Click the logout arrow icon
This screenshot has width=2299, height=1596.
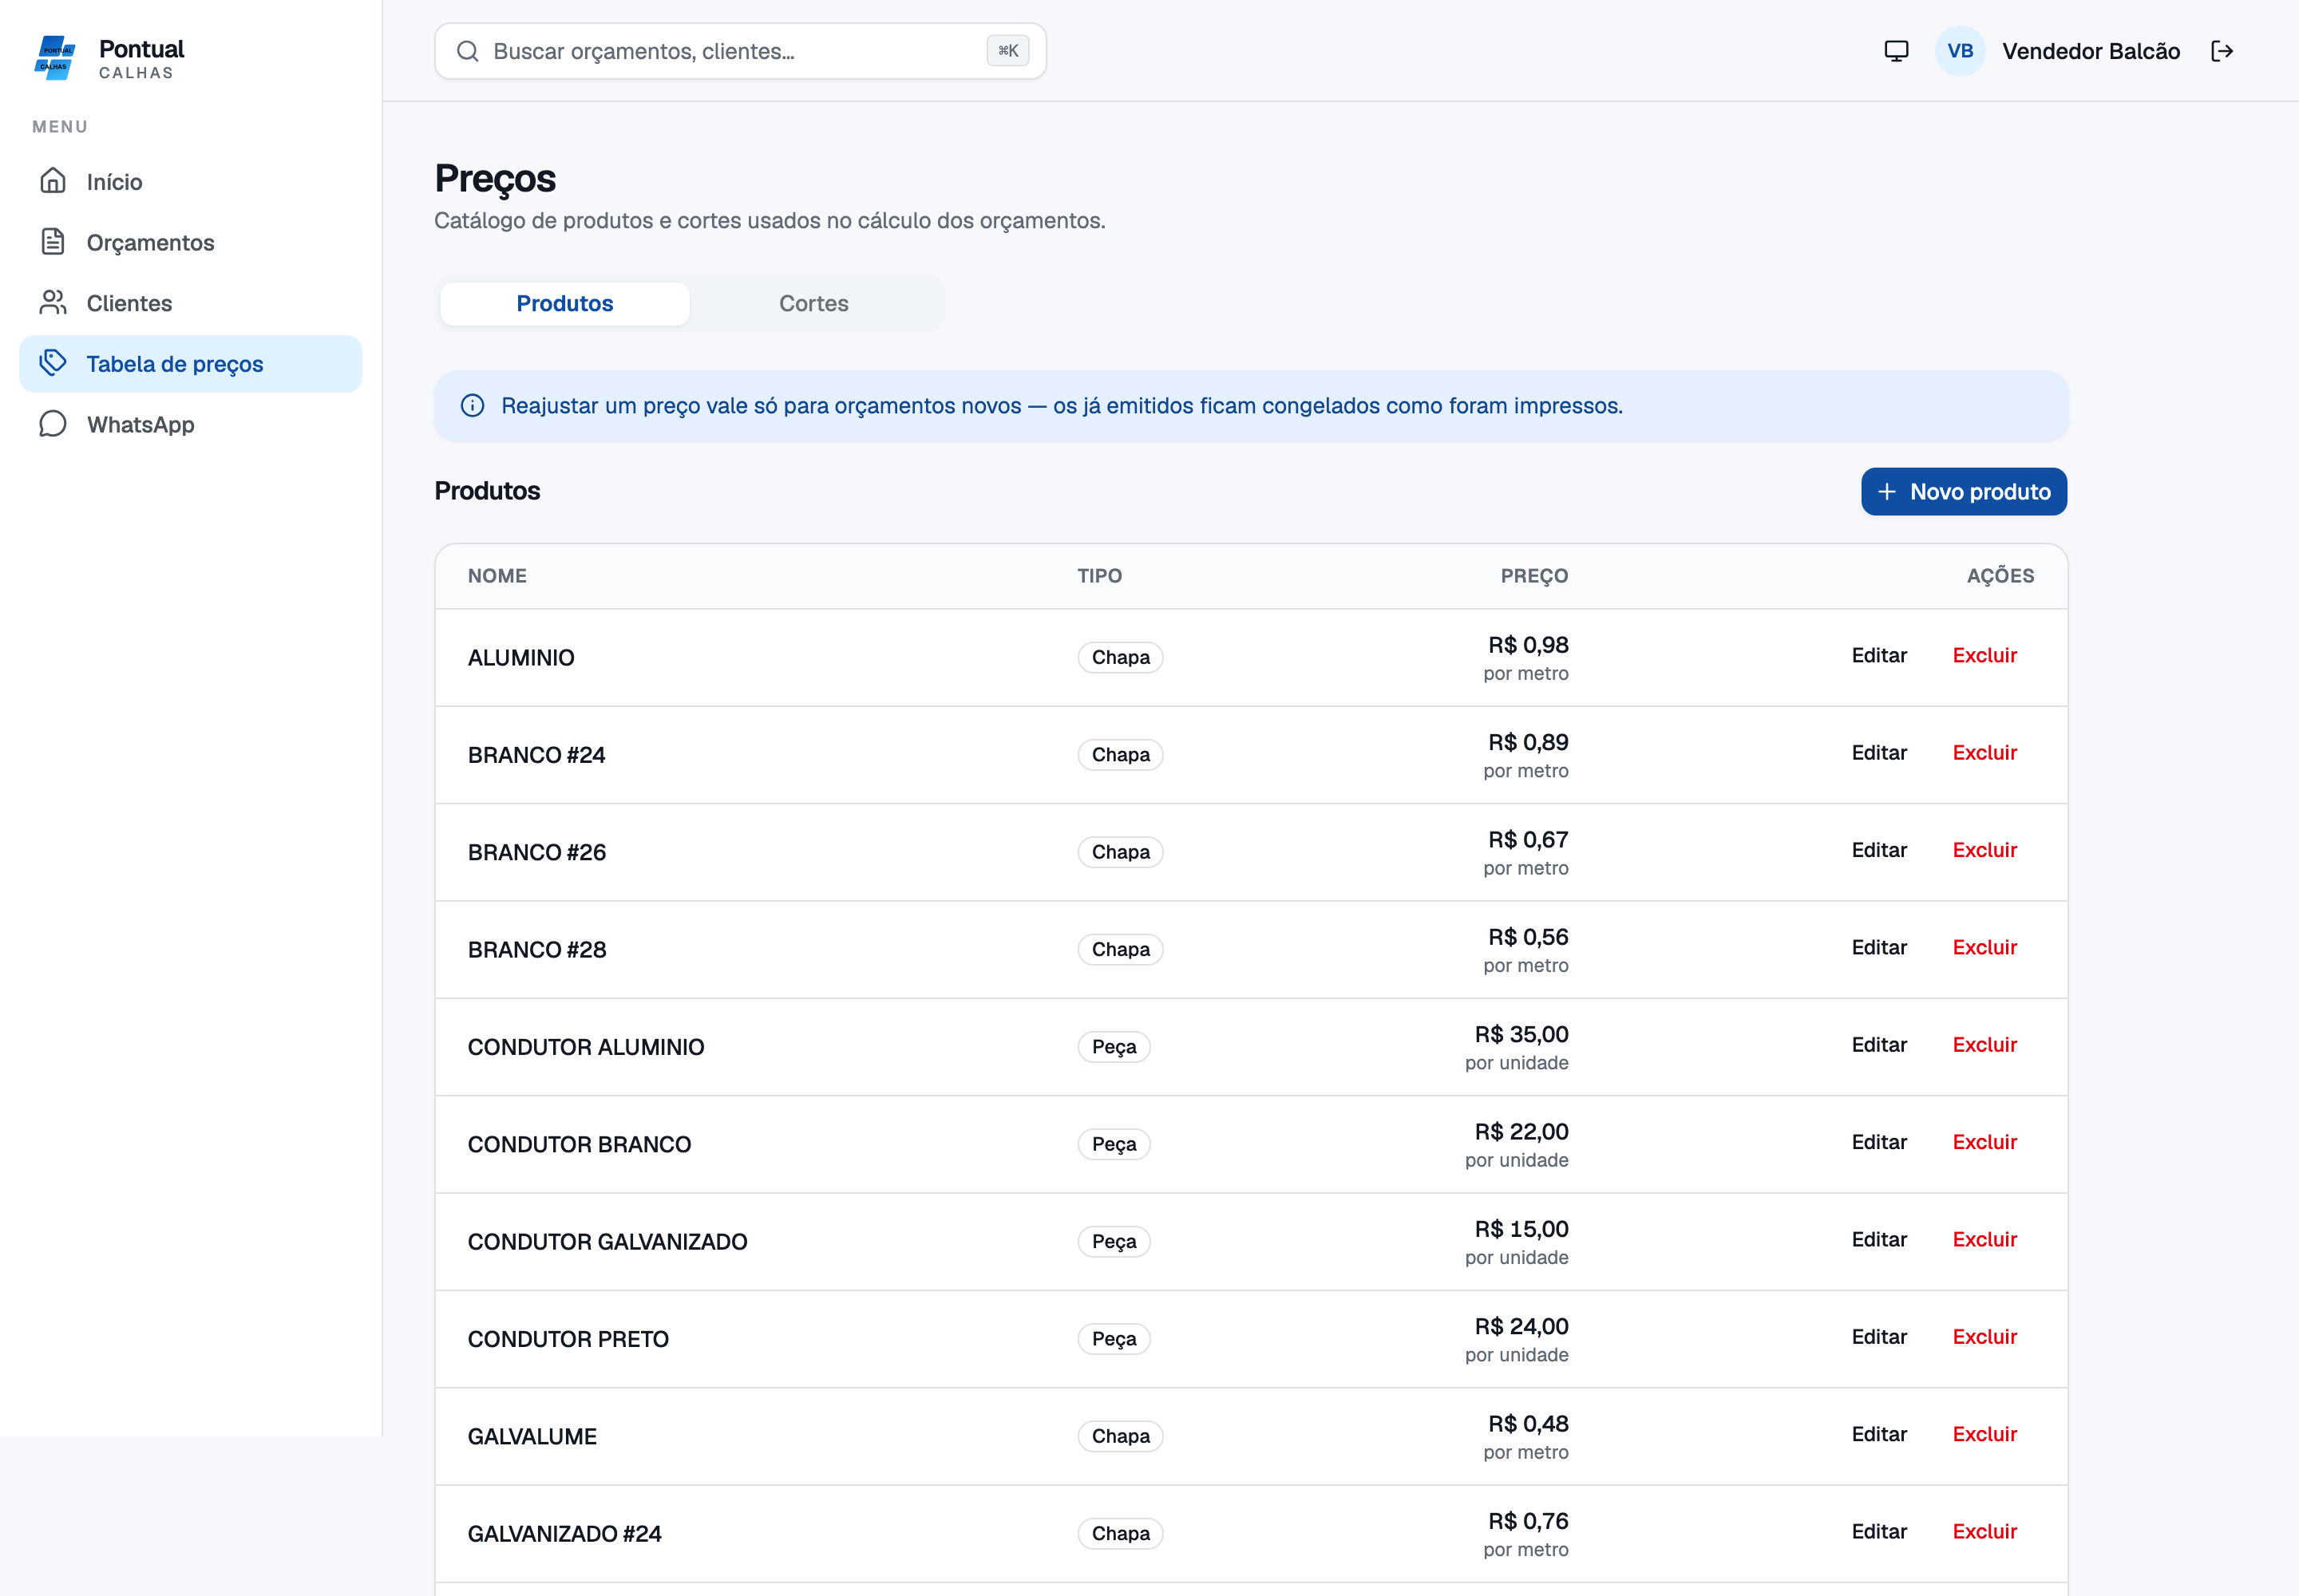2222,51
